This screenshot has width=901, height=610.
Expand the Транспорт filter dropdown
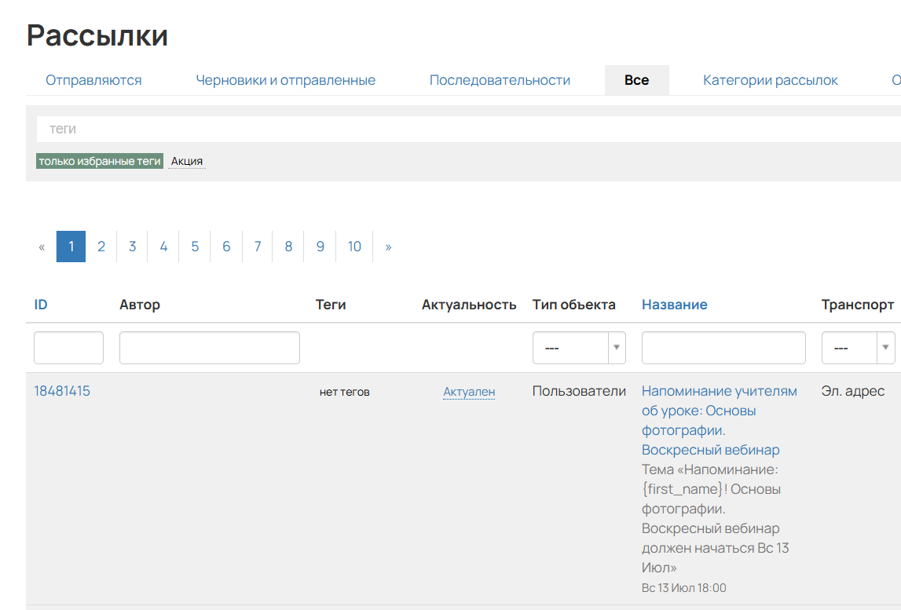(x=858, y=348)
